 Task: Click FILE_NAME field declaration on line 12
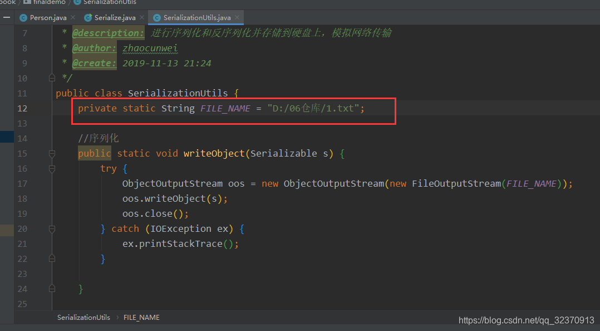[x=225, y=109]
